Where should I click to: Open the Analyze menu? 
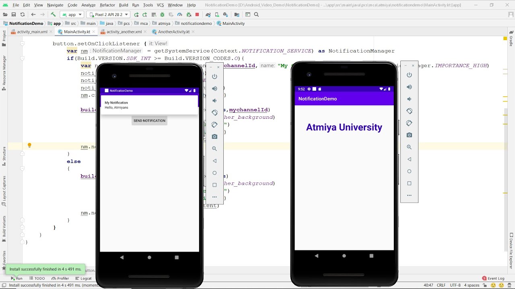(x=89, y=5)
